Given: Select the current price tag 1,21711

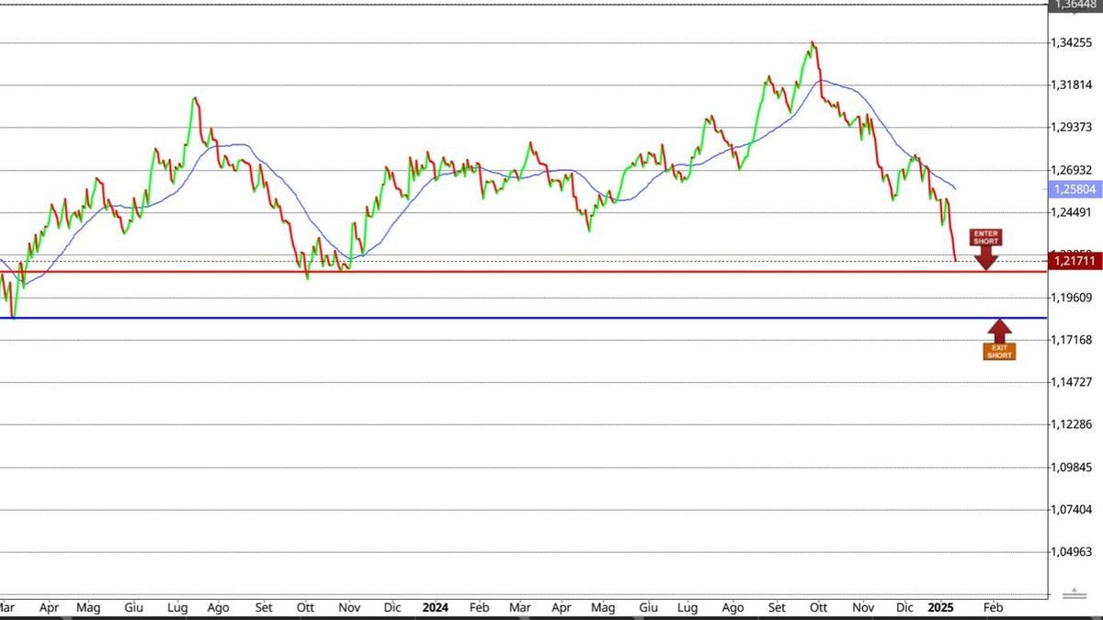Looking at the screenshot, I should pos(1074,262).
